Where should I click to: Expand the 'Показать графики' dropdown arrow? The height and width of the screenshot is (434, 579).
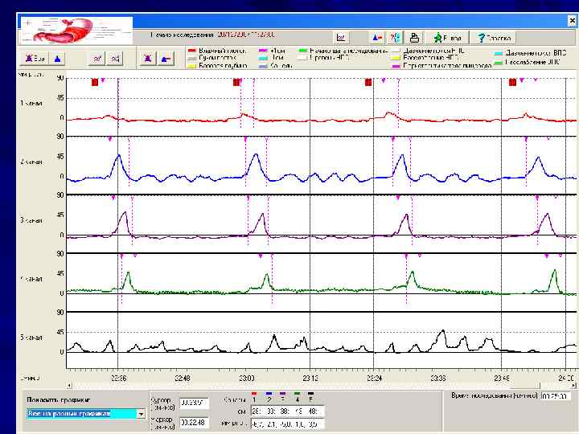(x=142, y=413)
